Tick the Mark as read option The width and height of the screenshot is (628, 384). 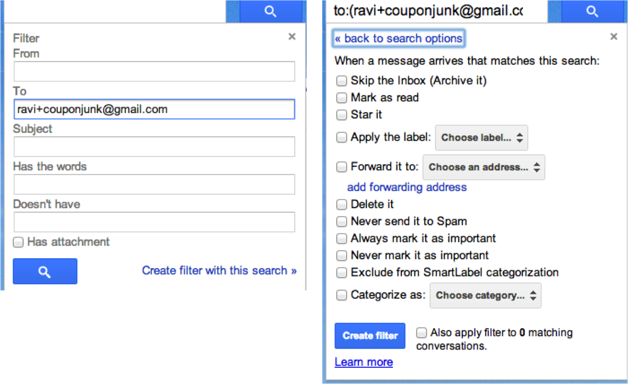coord(341,98)
